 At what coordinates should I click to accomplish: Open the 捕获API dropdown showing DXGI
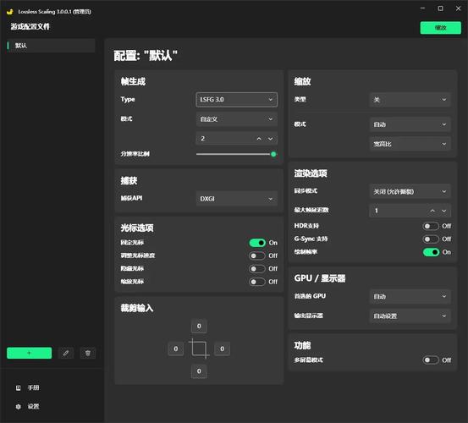237,199
